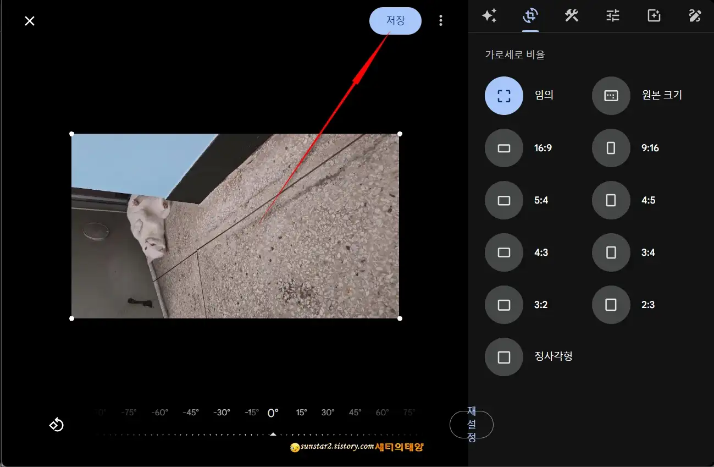Click the 16:9 label text
Viewport: 714px width, 467px height.
click(543, 148)
